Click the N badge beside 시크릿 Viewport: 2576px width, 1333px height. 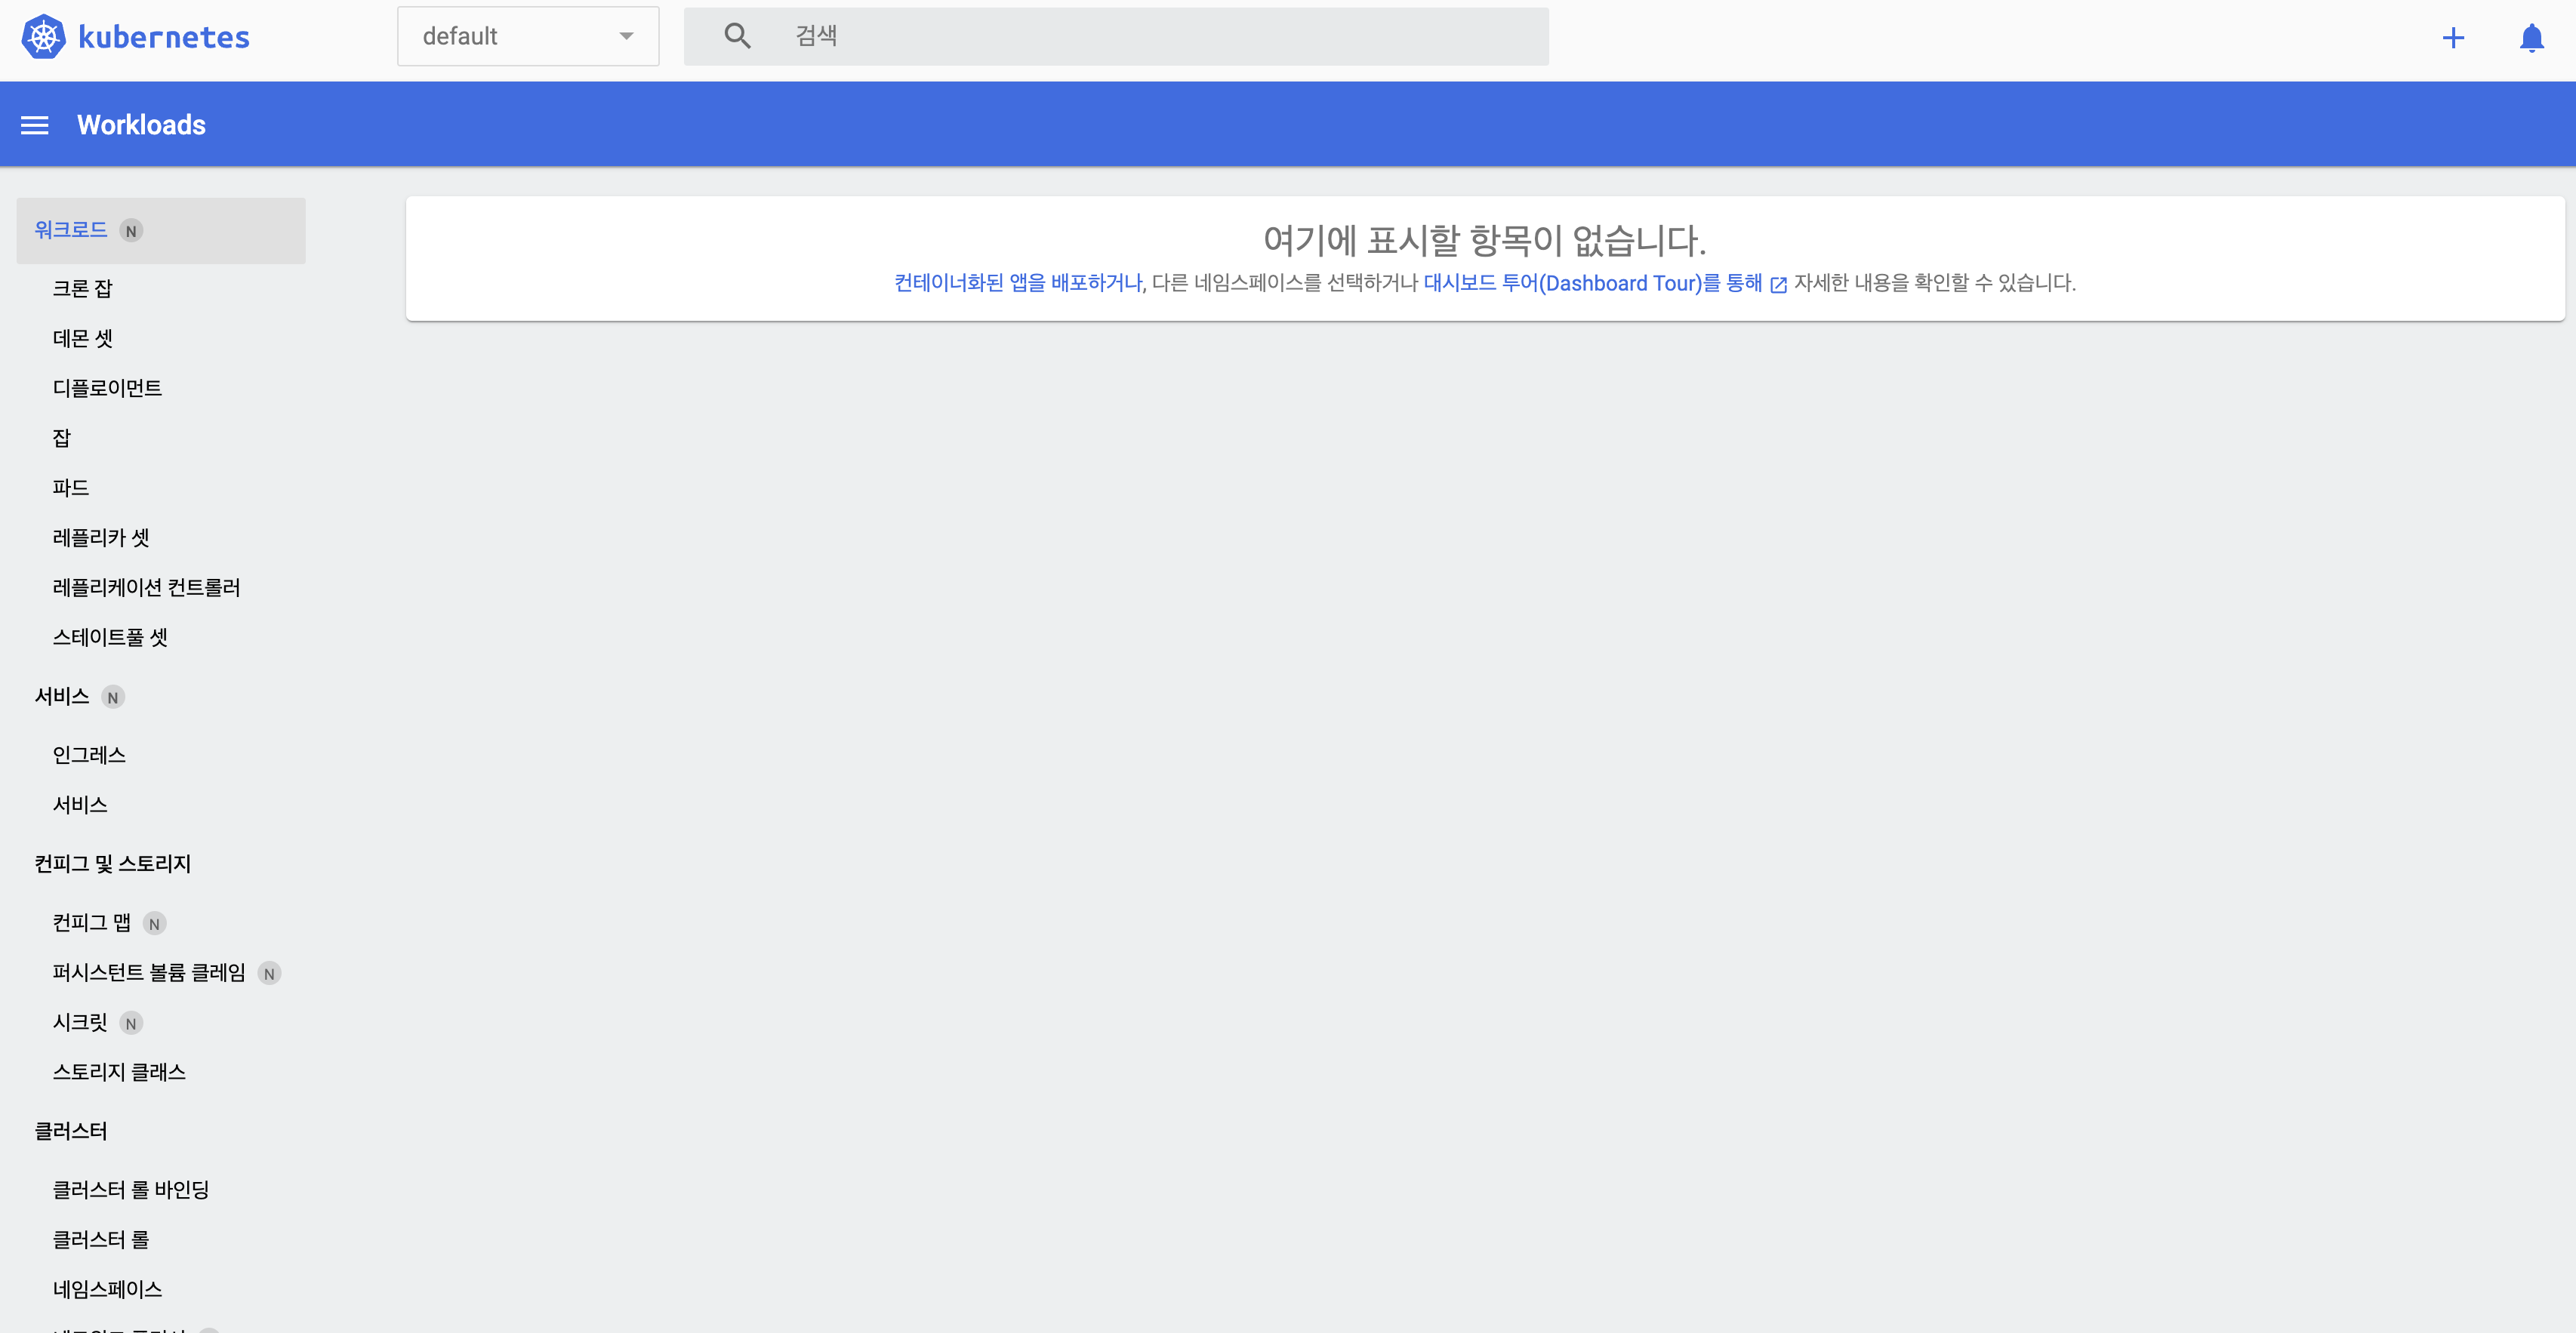pos(131,1024)
